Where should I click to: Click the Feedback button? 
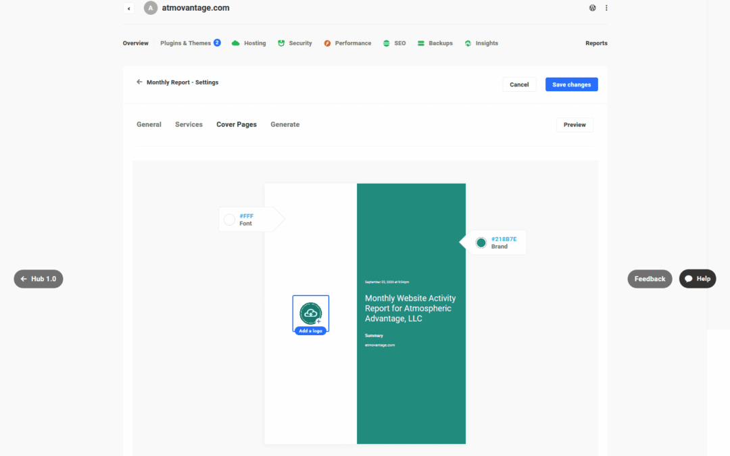[650, 279]
